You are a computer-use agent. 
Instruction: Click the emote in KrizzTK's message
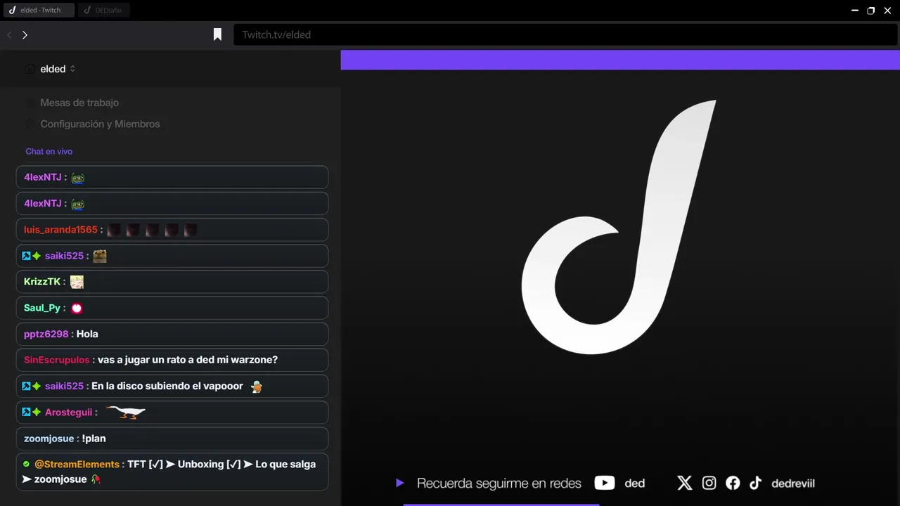pos(77,282)
